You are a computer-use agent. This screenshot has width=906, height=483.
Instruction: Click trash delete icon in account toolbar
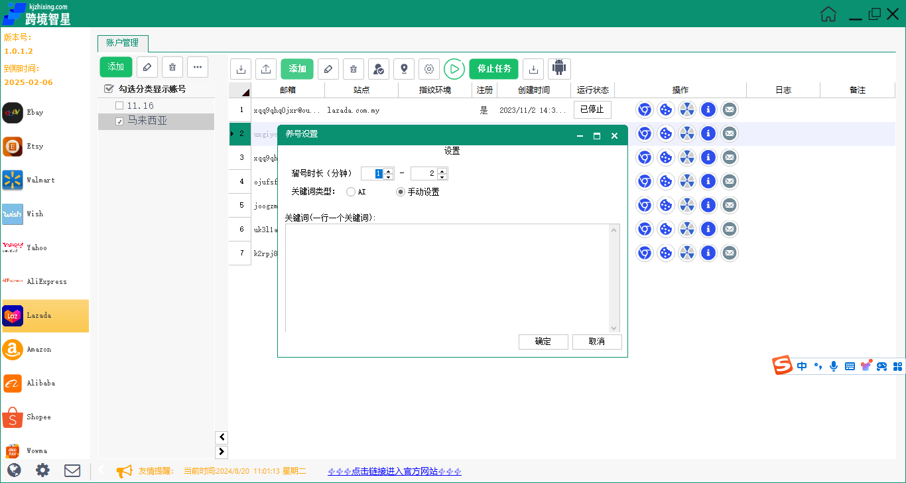pos(354,69)
